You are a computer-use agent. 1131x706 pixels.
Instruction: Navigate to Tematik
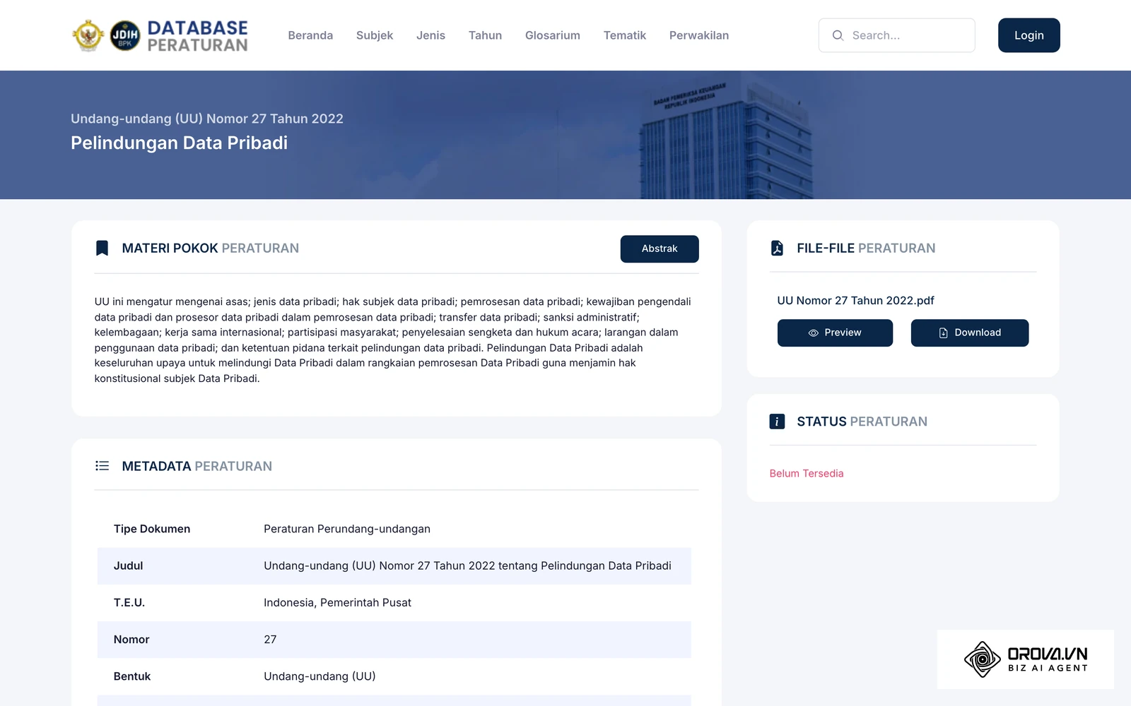(625, 35)
